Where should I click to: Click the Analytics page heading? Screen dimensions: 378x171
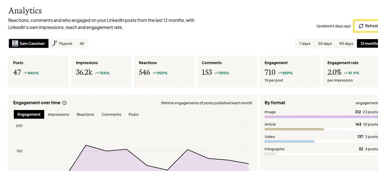(x=25, y=11)
